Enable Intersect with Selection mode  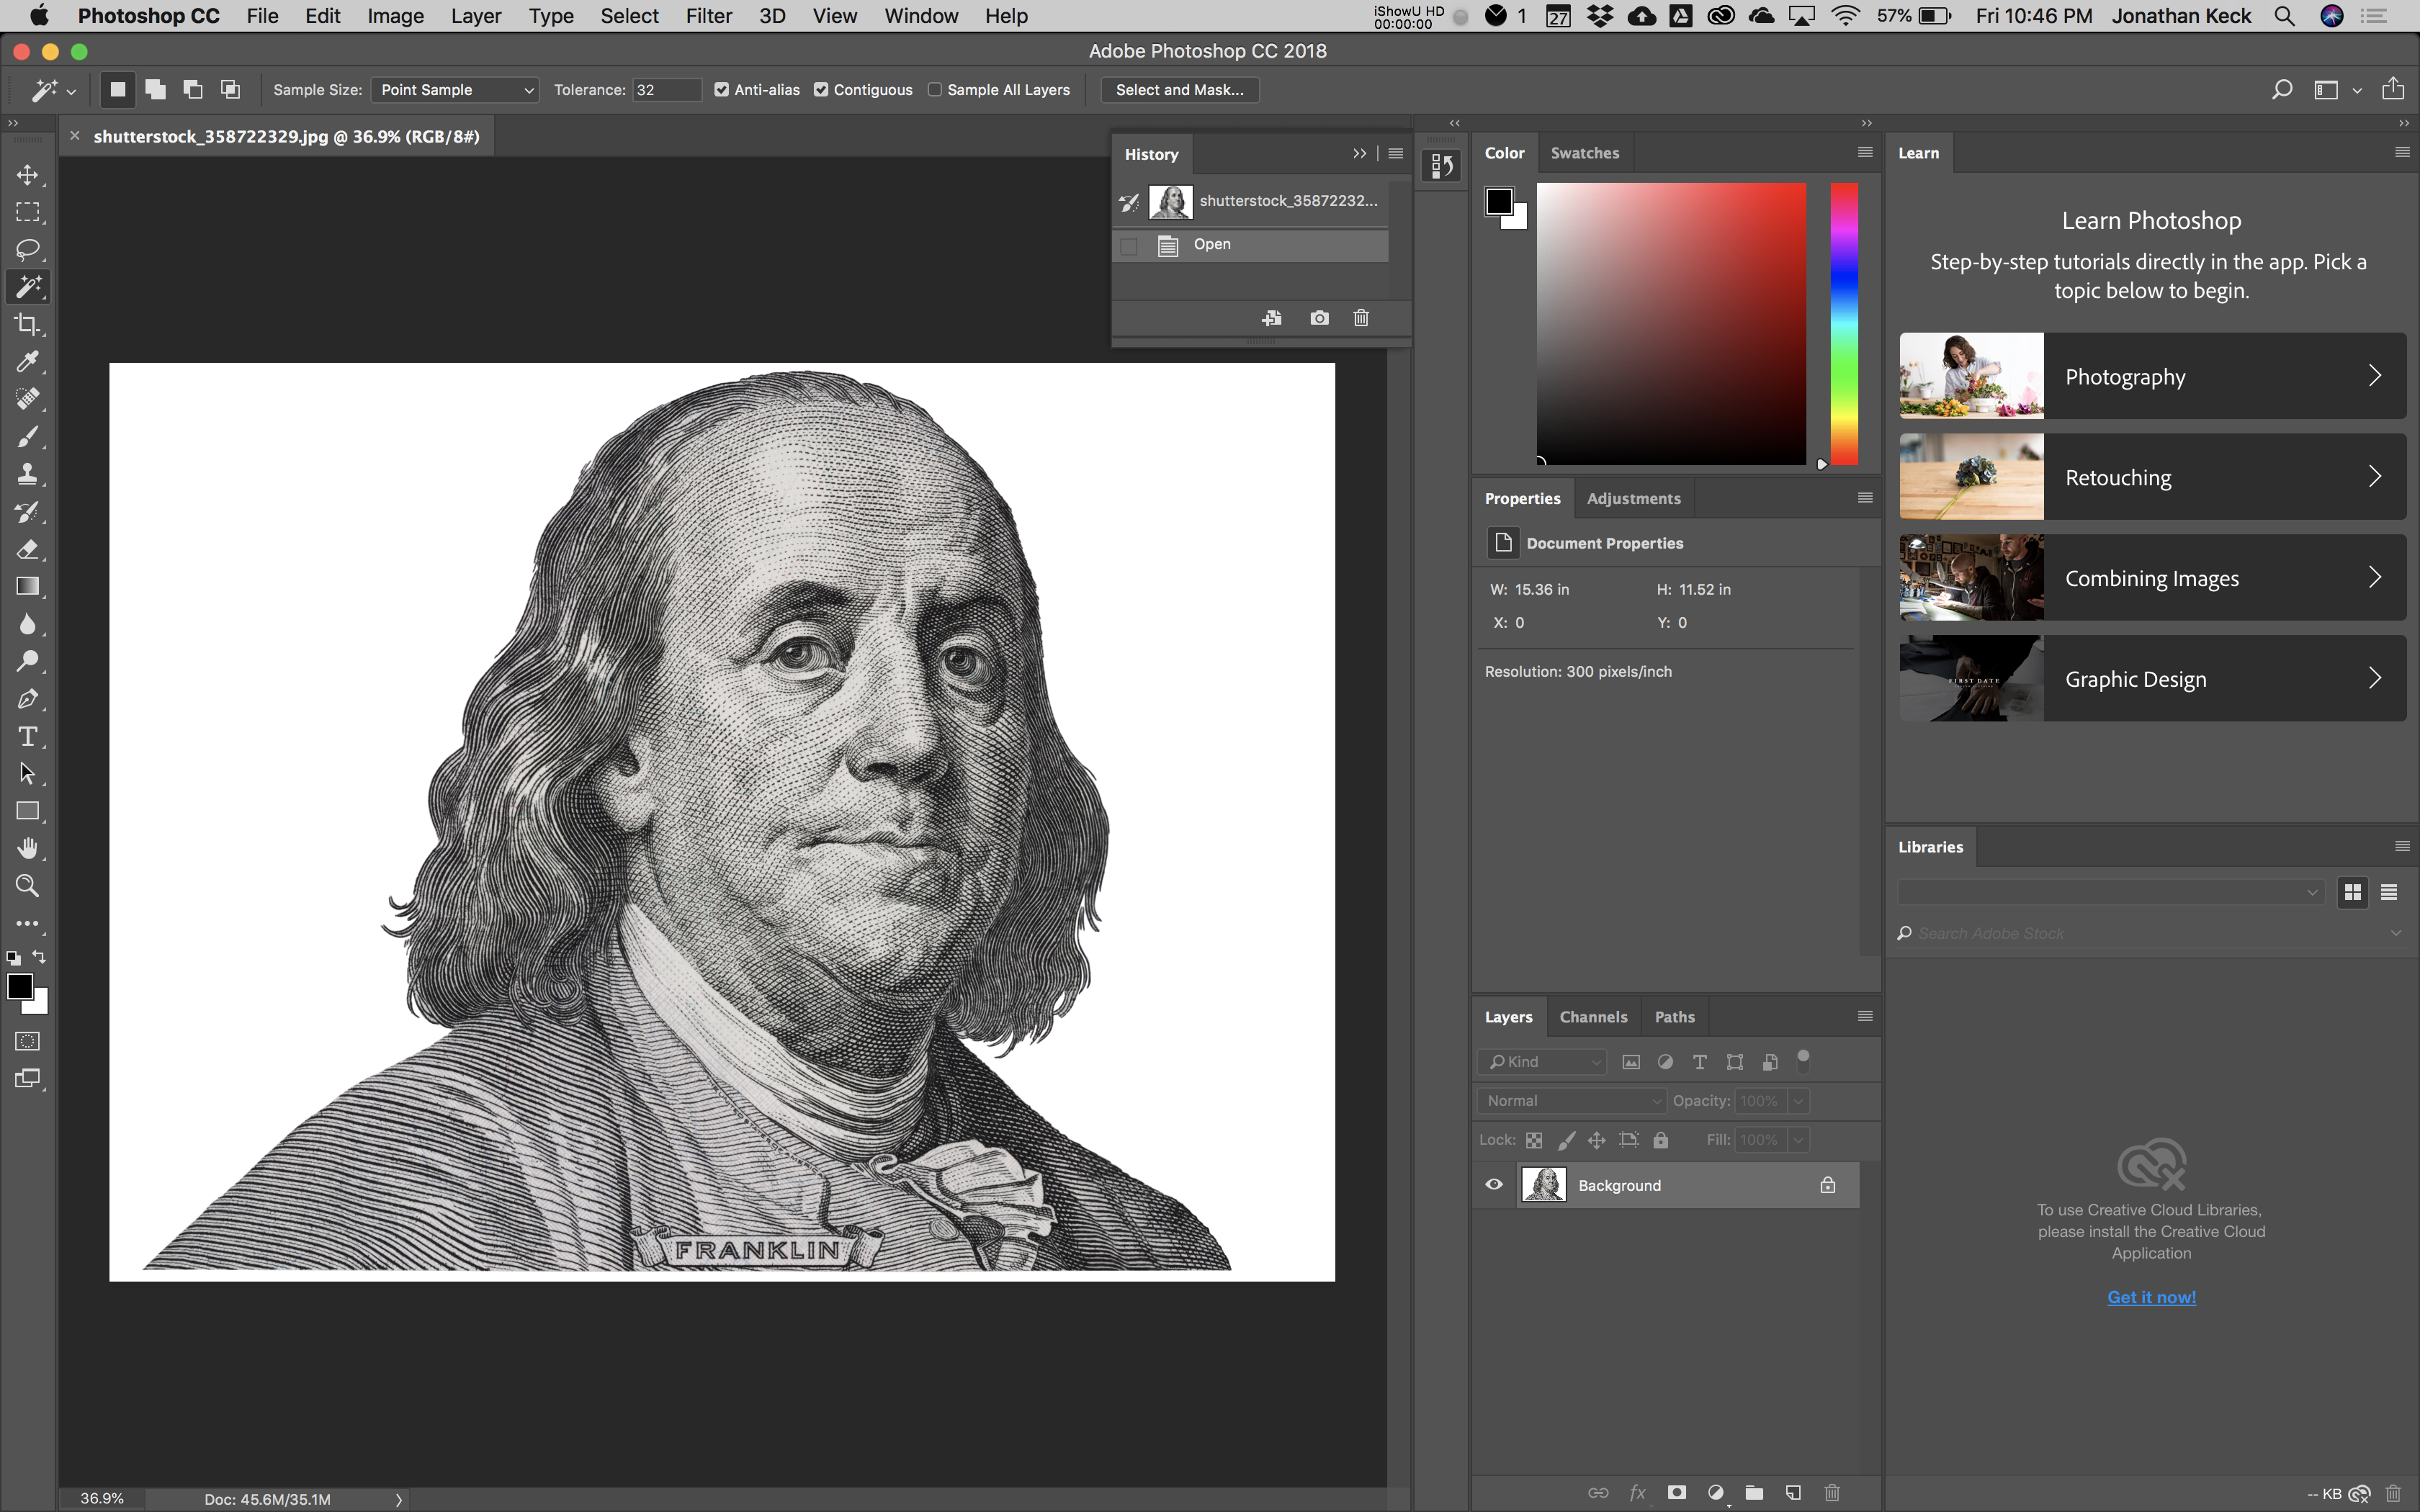pos(230,90)
